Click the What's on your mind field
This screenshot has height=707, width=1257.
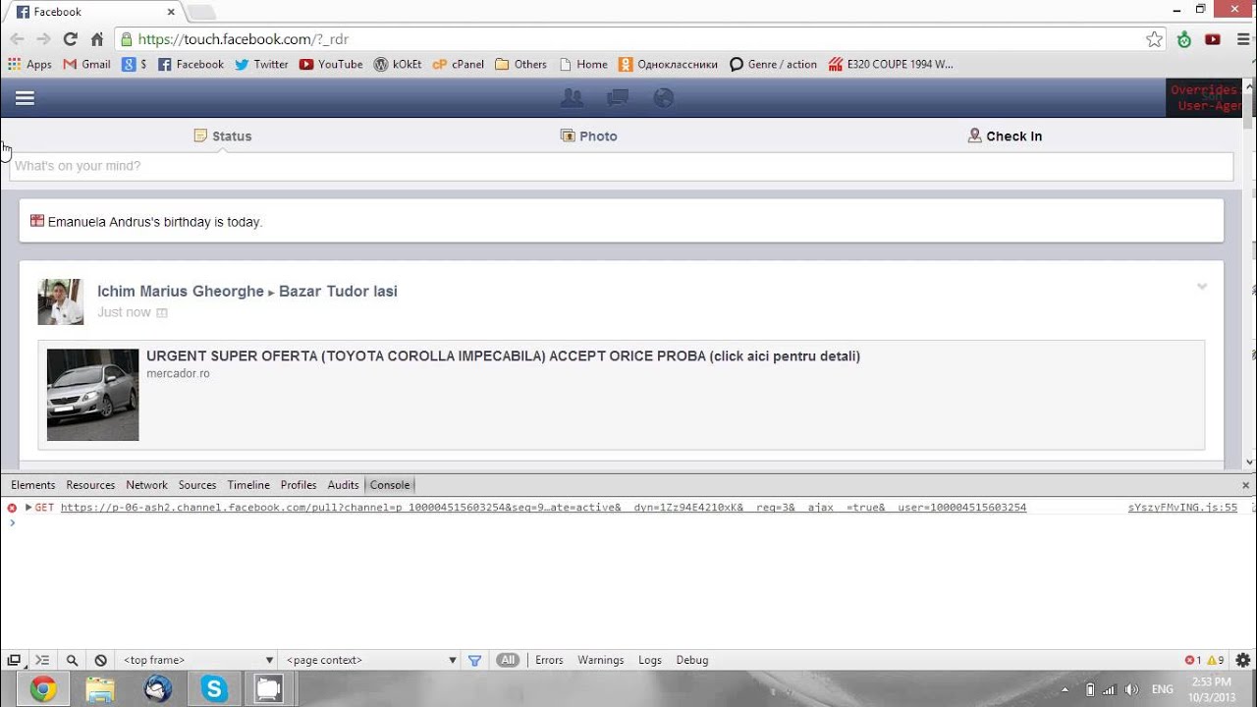click(622, 166)
